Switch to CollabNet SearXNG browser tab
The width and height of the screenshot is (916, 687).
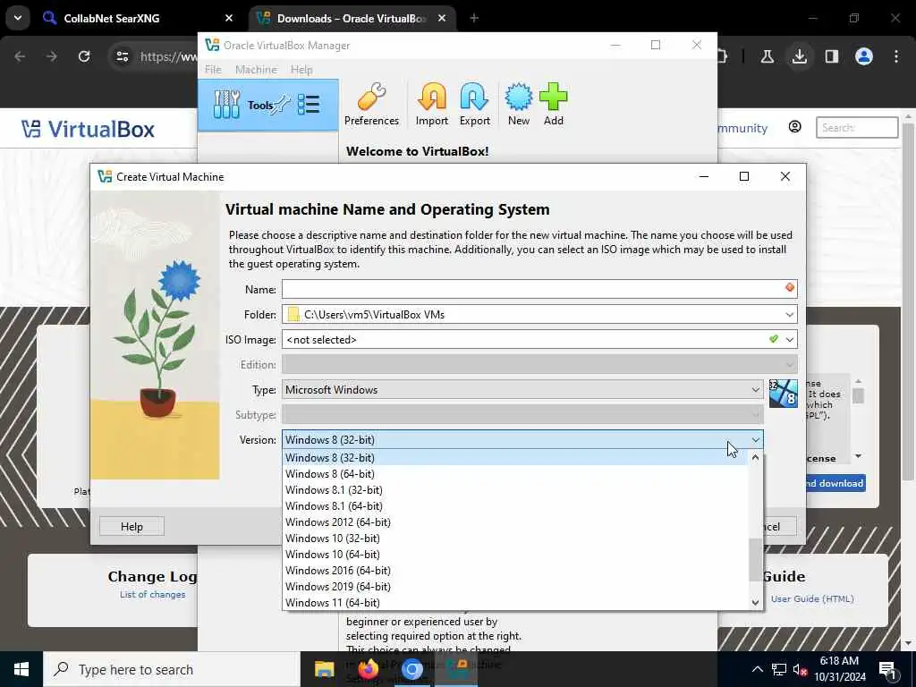[x=137, y=18]
